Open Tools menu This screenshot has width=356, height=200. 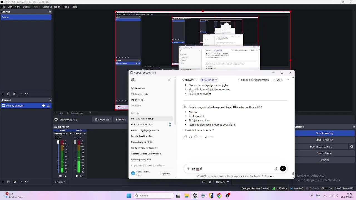pyautogui.click(x=66, y=7)
